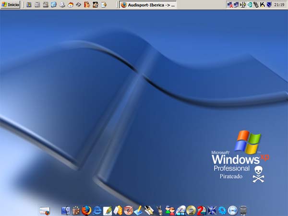Open the Firefox icon in the bottom dock

coord(86,210)
